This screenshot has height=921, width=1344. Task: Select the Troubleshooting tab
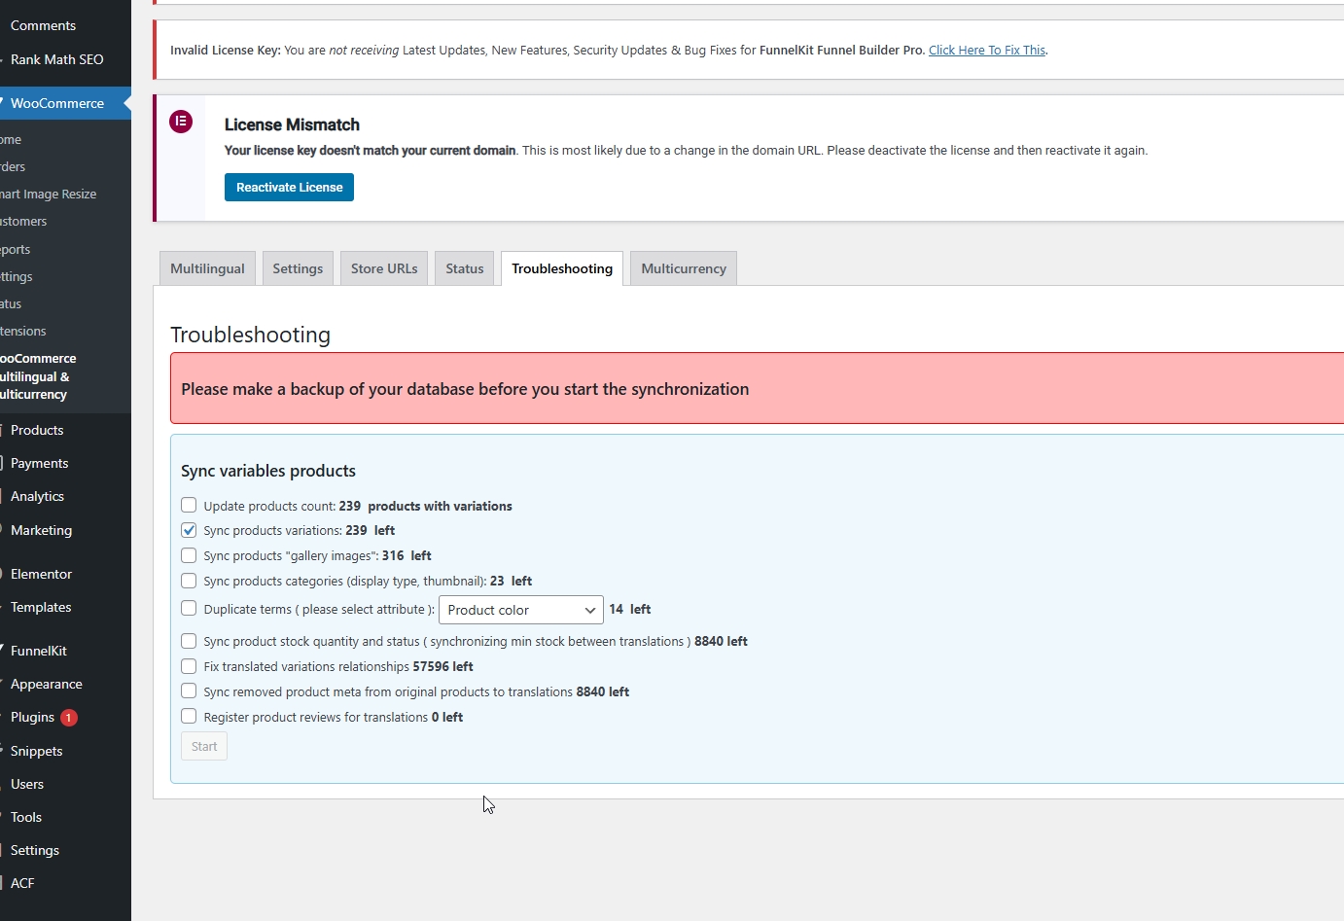[x=562, y=268]
